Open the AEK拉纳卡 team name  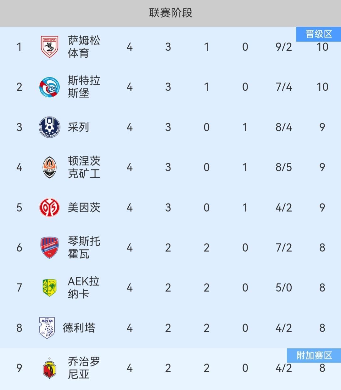pyautogui.click(x=84, y=288)
